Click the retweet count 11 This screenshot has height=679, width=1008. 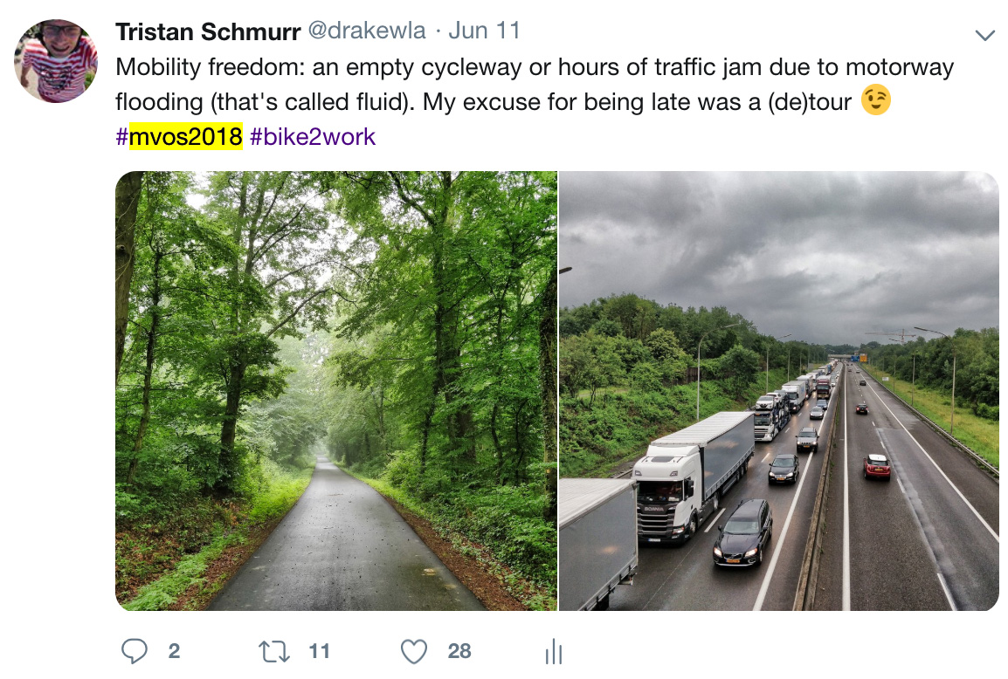(x=319, y=651)
